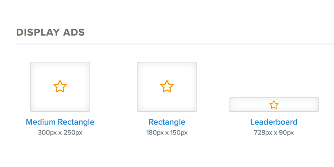Click the star icon in Medium Rectangle preview
The width and height of the screenshot is (334, 167).
[x=60, y=86]
